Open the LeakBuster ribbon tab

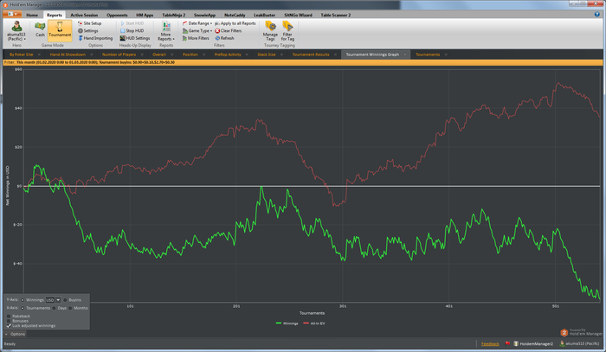pyautogui.click(x=264, y=15)
